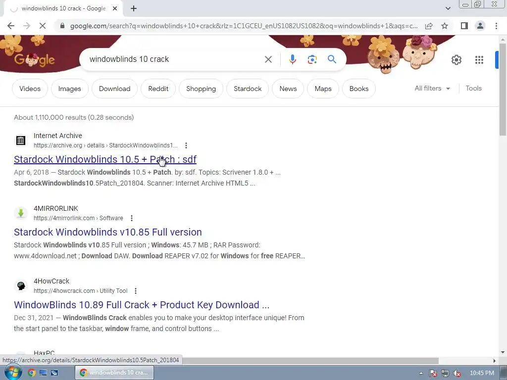
Task: Start voice search with microphone
Action: click(292, 59)
